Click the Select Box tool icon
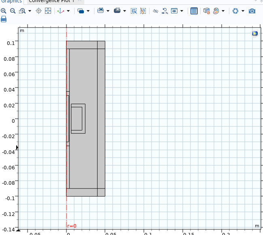 pyautogui.click(x=134, y=11)
